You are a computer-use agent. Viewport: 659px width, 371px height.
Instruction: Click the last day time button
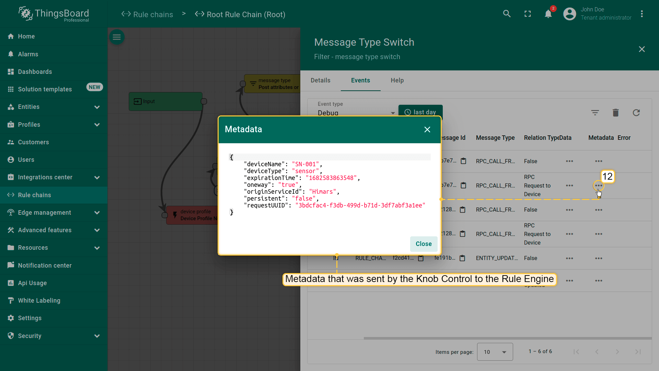coord(420,112)
